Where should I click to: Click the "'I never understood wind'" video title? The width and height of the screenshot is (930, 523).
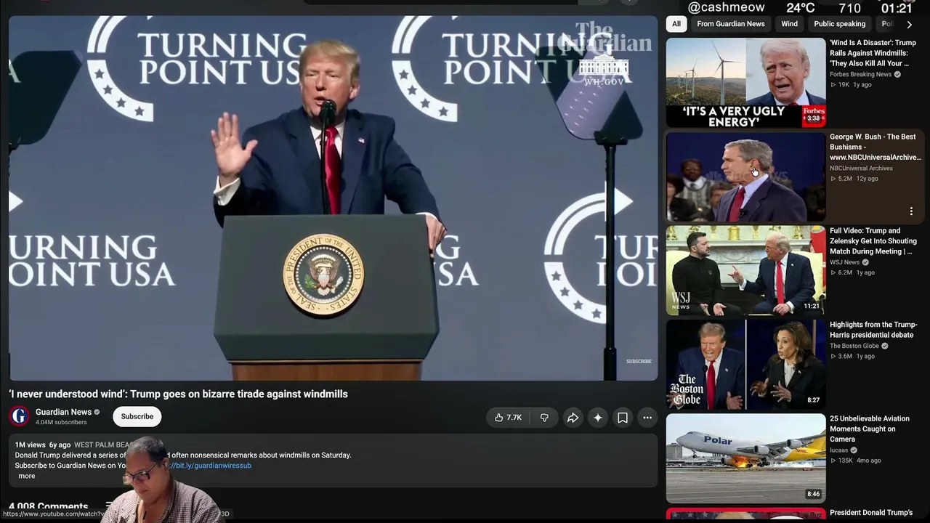178,394
